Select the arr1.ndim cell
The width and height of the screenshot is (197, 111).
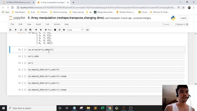[x=106, y=56]
